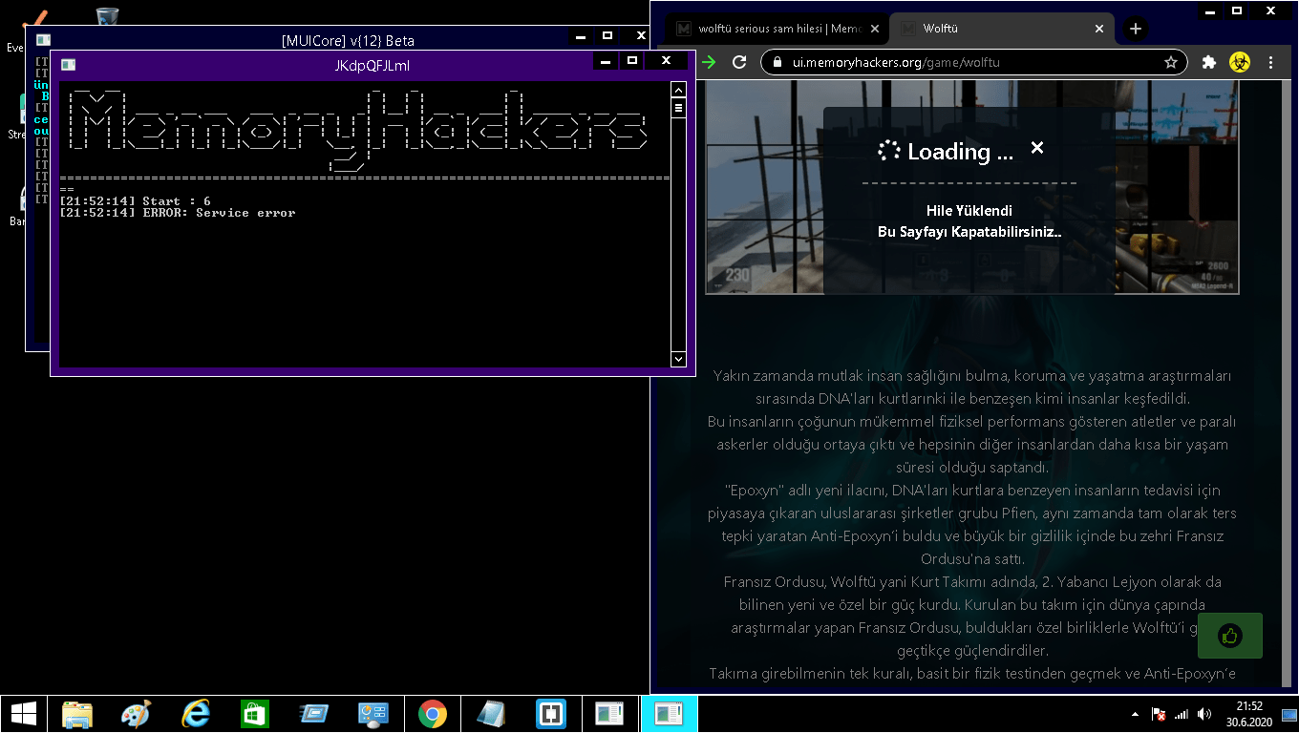Open the Recycle Bin desktop icon
Image resolution: width=1299 pixels, height=733 pixels.
point(107,17)
